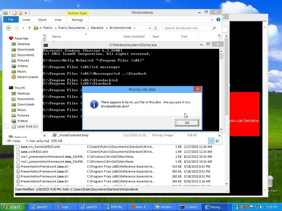Open the Manage tab under Picture Tools
Viewport: 282px width, 211px height.
coord(77,20)
